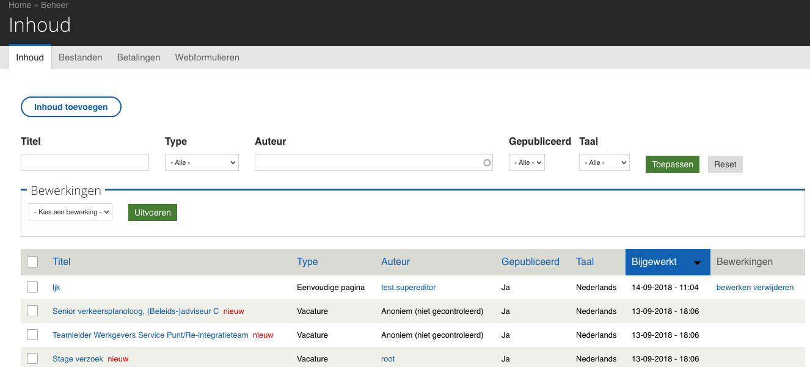The height and width of the screenshot is (367, 810).
Task: Expand the Gepubliceerd filter dropdown
Action: (526, 163)
